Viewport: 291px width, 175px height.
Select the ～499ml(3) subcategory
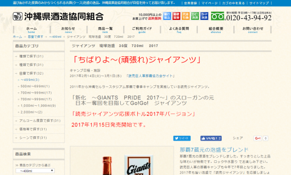(30, 80)
